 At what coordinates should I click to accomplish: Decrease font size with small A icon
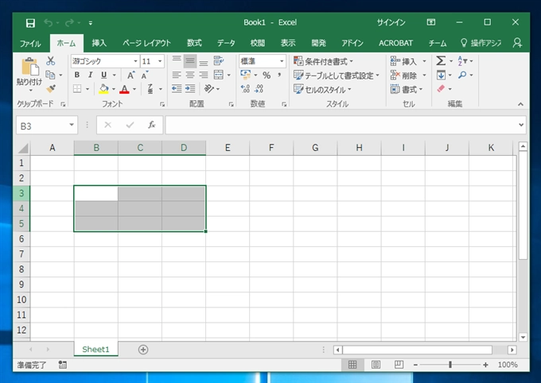click(x=145, y=75)
